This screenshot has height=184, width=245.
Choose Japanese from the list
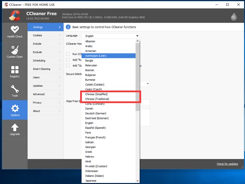tap(108, 181)
